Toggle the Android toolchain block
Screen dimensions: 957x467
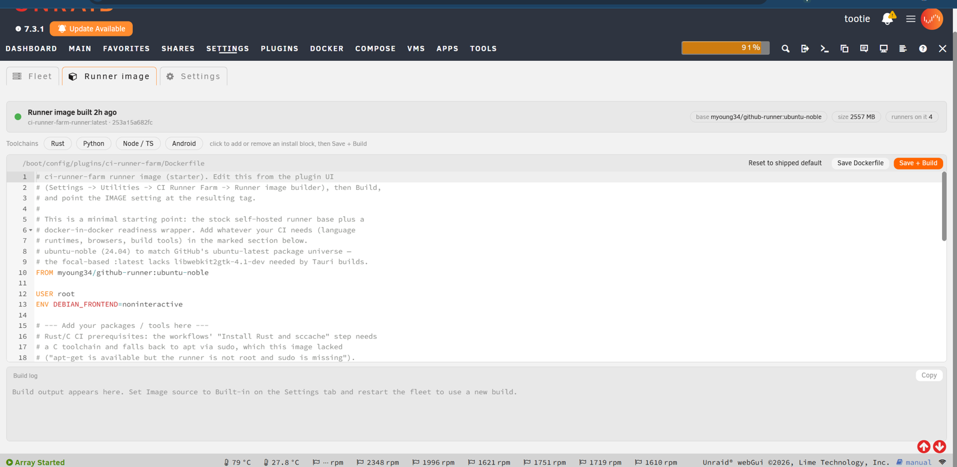[x=184, y=143]
